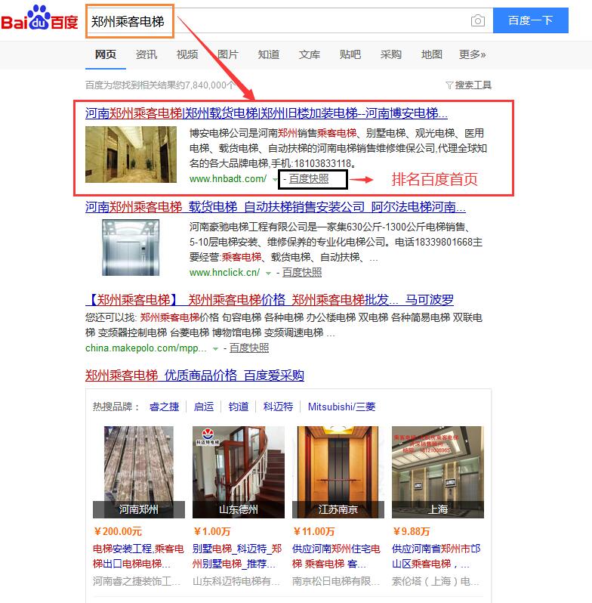Expand dropdown arrow next to china.makepolo.com

(215, 349)
